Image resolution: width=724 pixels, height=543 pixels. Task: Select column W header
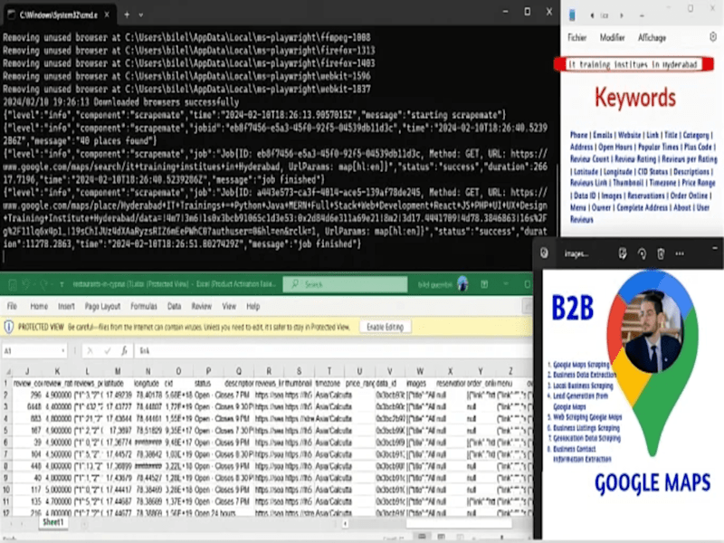point(420,371)
